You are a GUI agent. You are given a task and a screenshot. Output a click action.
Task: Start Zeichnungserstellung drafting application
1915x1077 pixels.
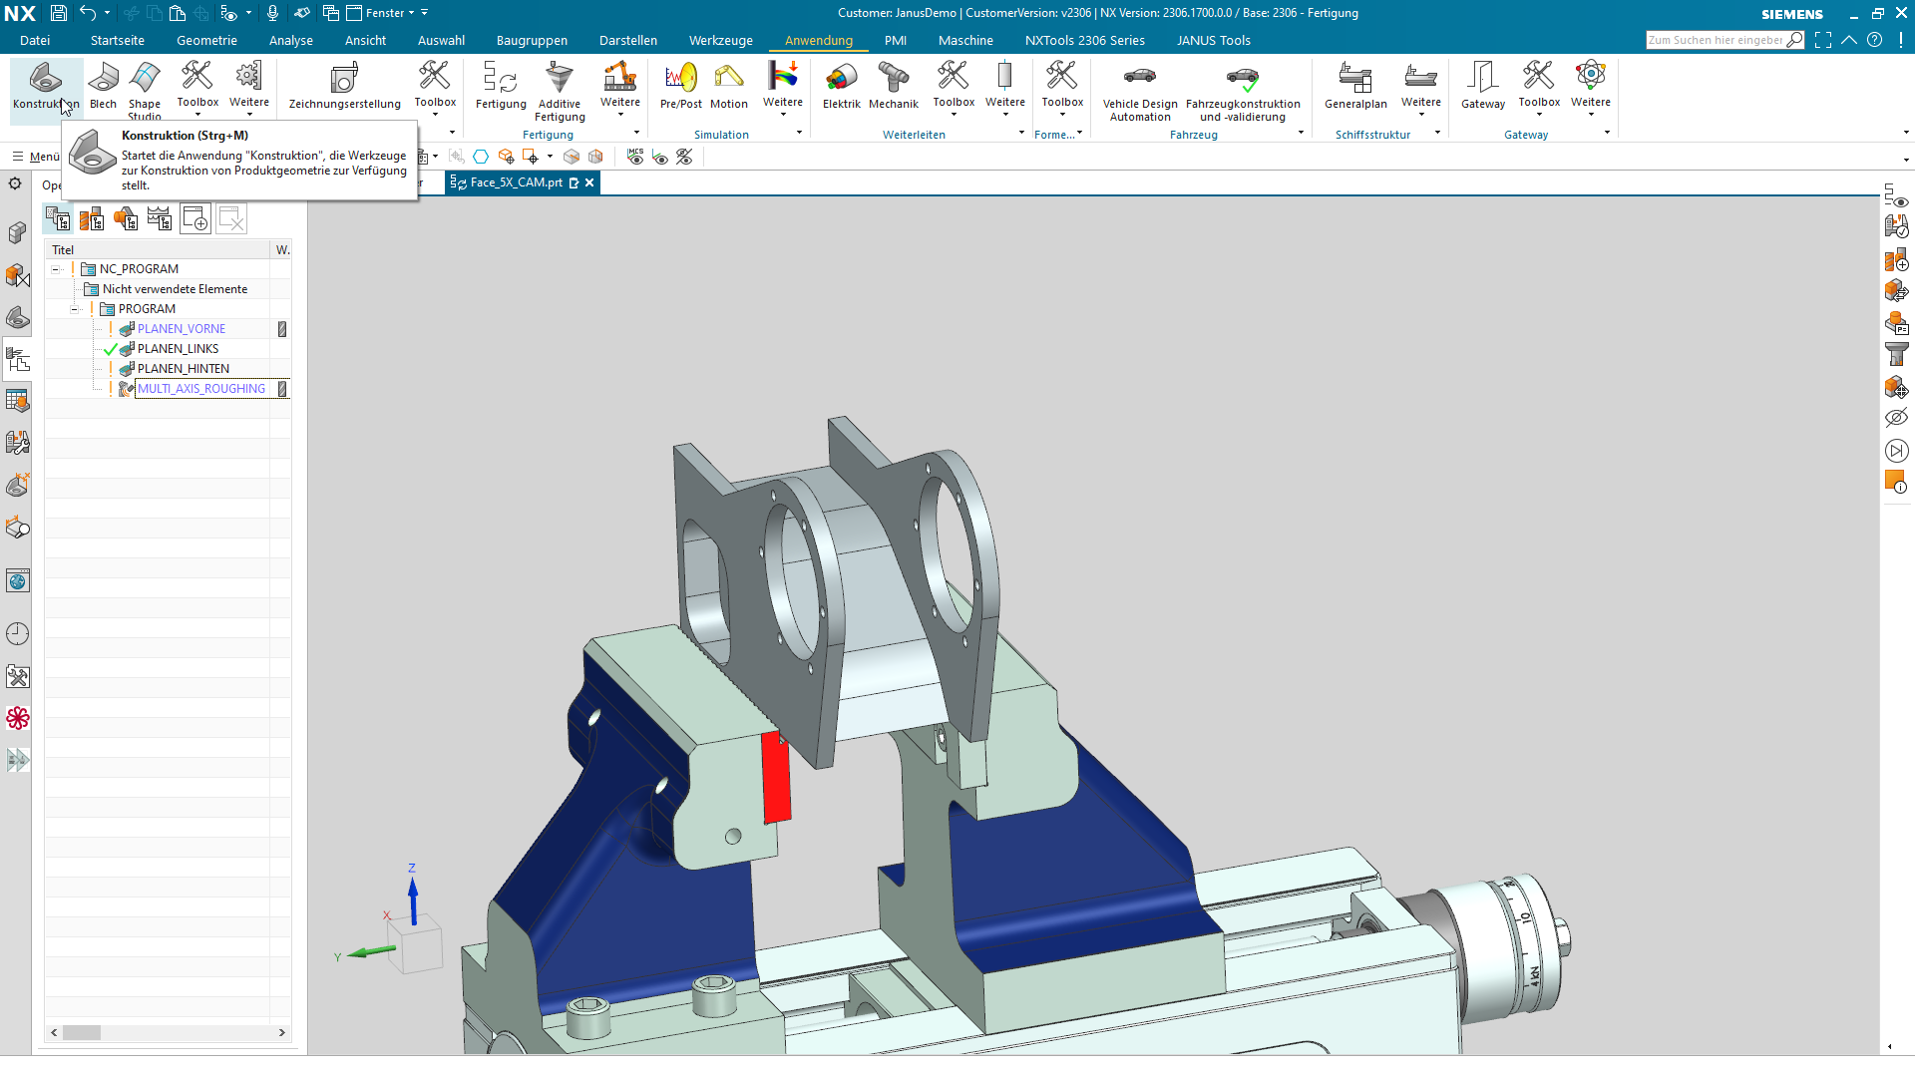(x=344, y=86)
